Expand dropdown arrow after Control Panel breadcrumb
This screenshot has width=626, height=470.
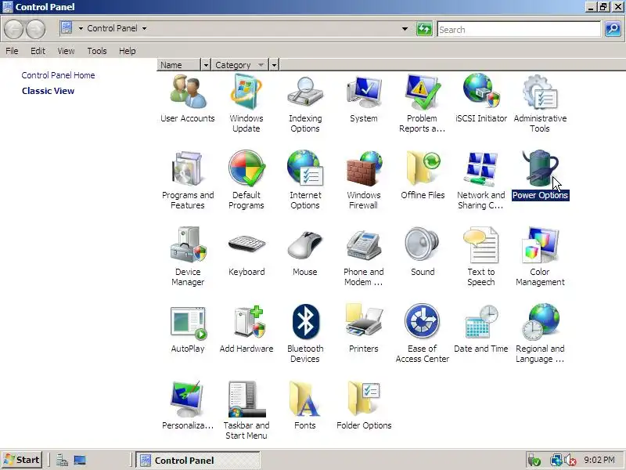coord(144,28)
